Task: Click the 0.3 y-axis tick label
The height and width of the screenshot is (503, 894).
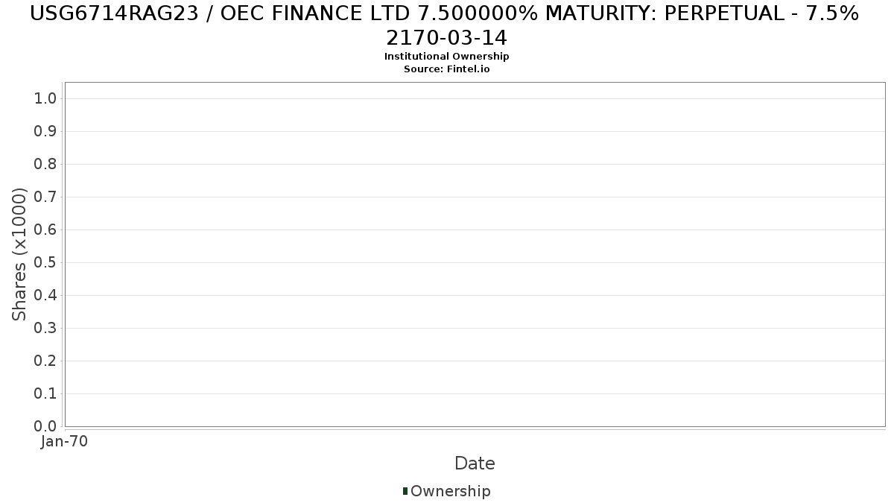Action: 45,328
